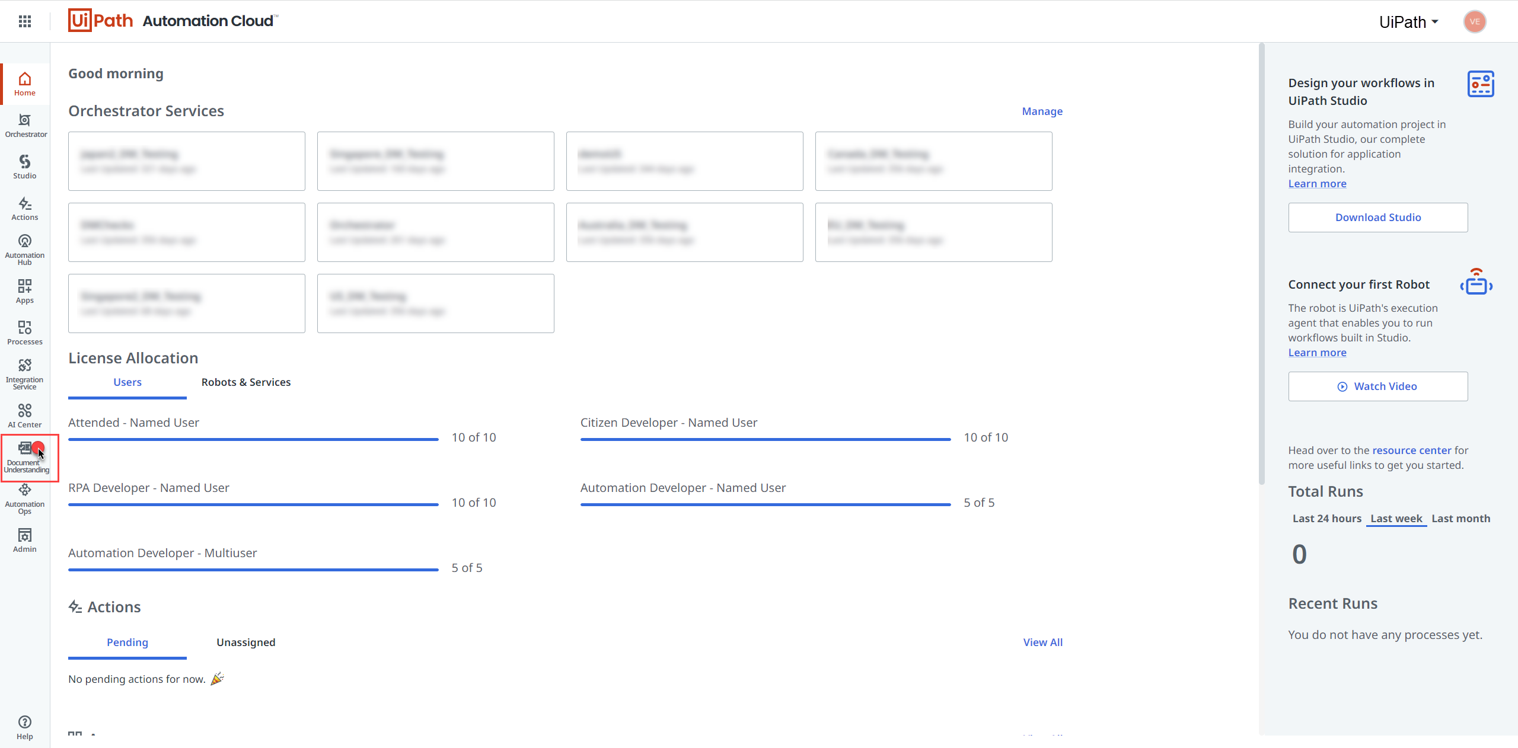1518x748 pixels.
Task: Open the Manage link for Orchestrator Services
Action: (x=1042, y=111)
